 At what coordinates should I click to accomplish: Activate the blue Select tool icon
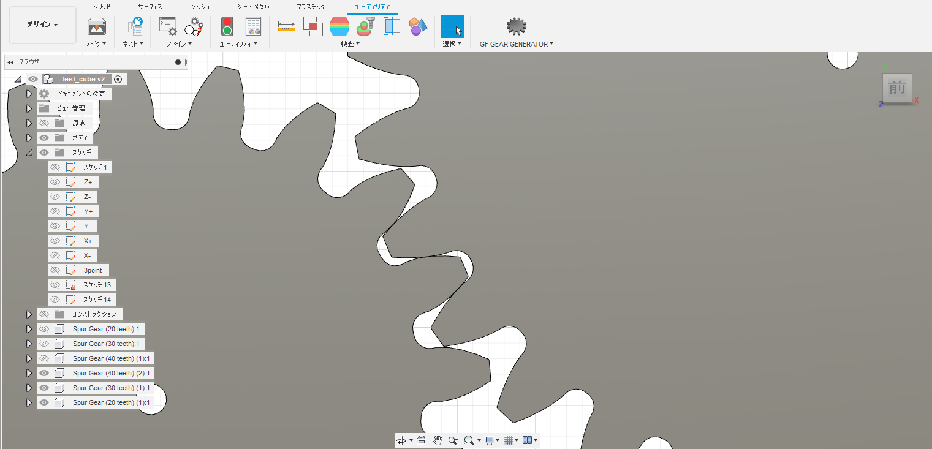[453, 26]
